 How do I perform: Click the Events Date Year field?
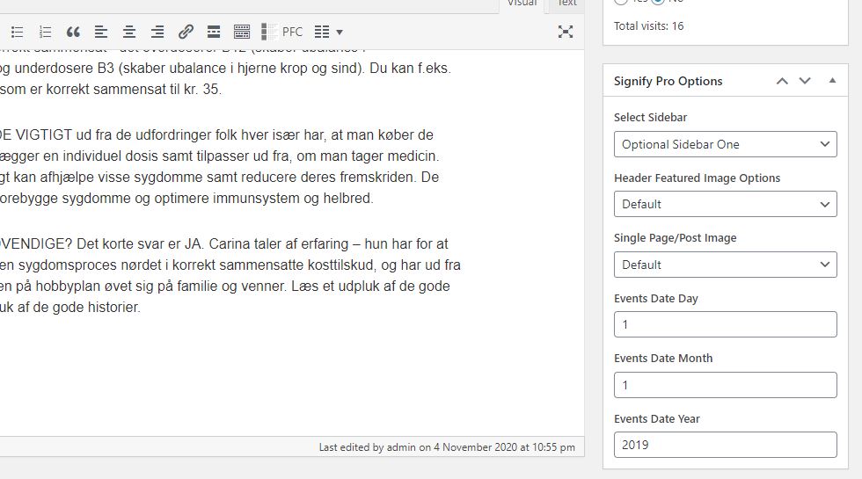point(725,445)
